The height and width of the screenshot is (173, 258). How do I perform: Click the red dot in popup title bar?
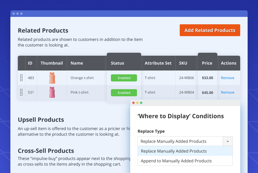[x=133, y=103]
